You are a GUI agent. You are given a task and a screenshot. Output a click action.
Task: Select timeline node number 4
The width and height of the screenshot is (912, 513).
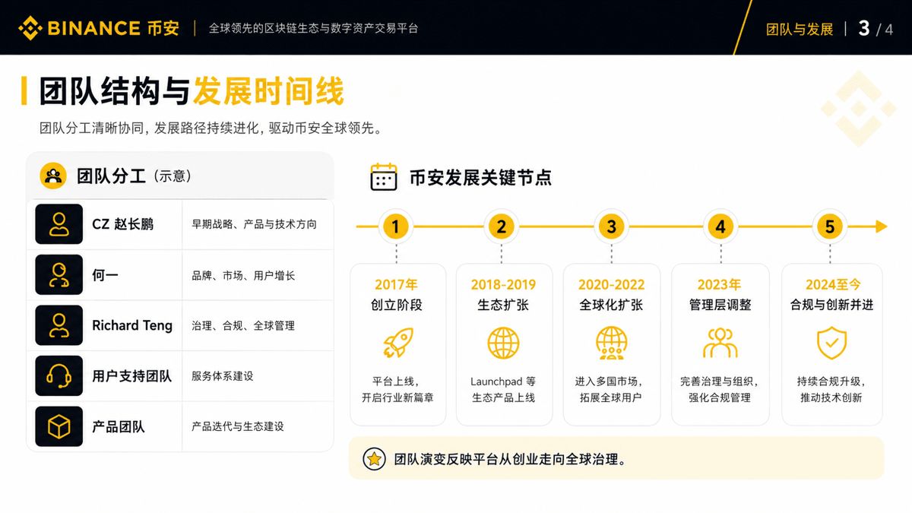coord(720,226)
